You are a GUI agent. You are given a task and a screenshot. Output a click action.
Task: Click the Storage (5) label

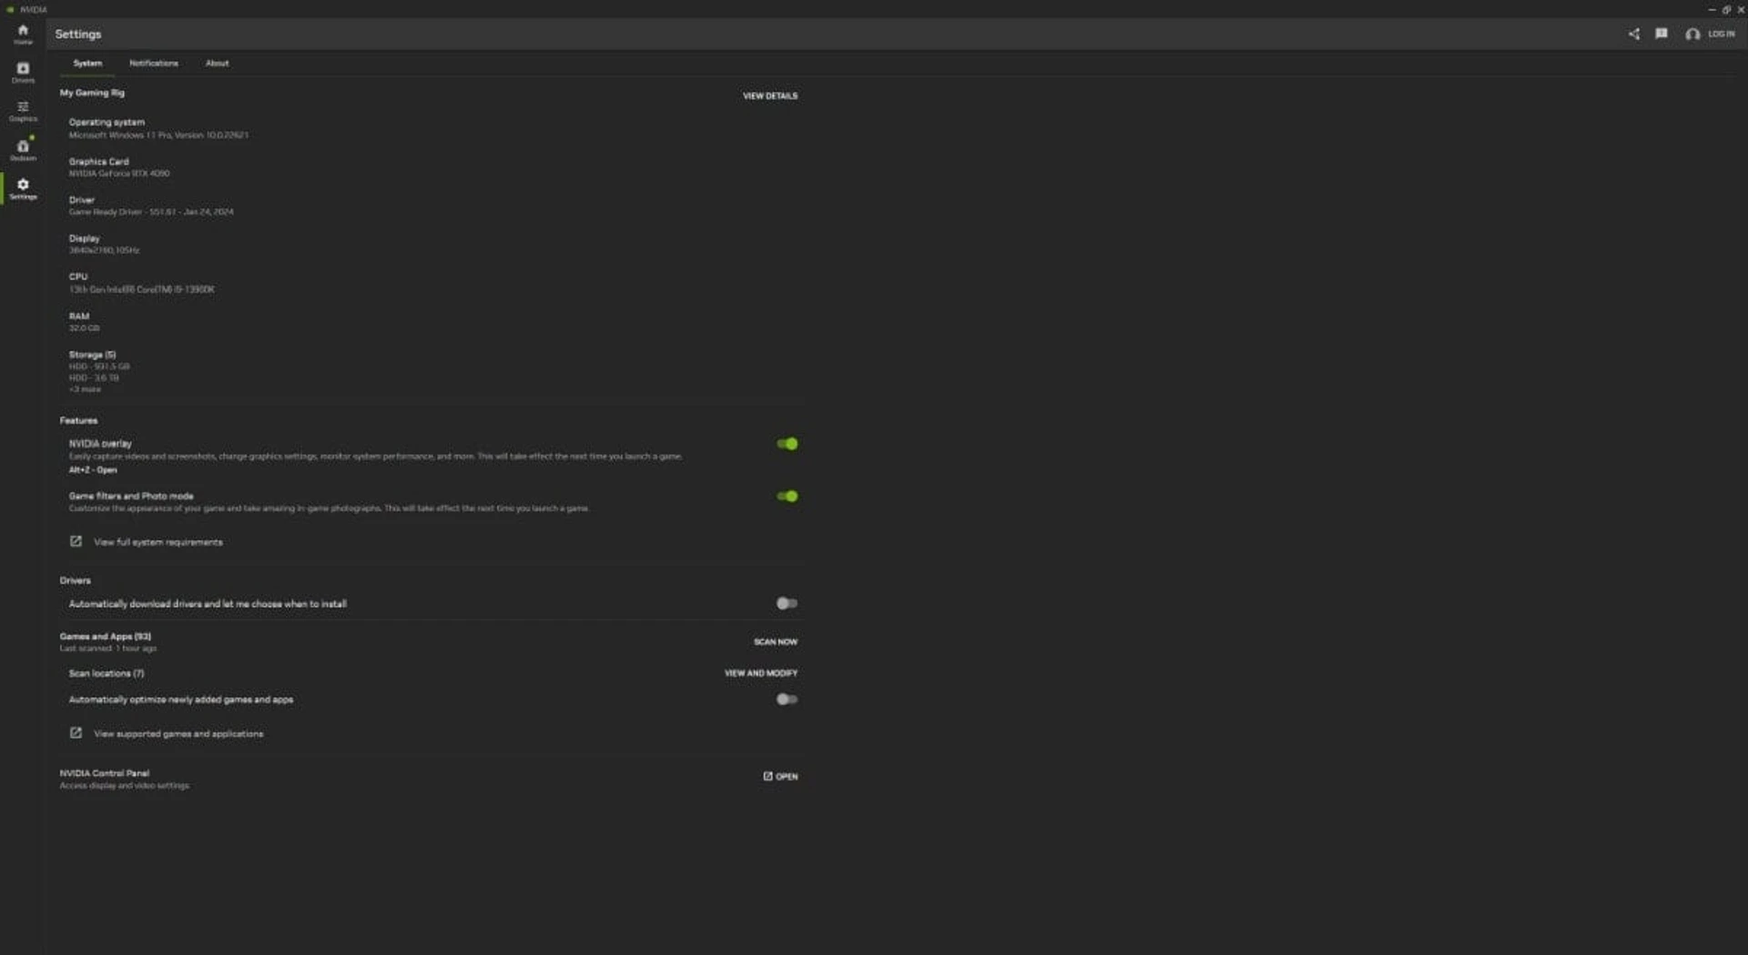coord(92,355)
